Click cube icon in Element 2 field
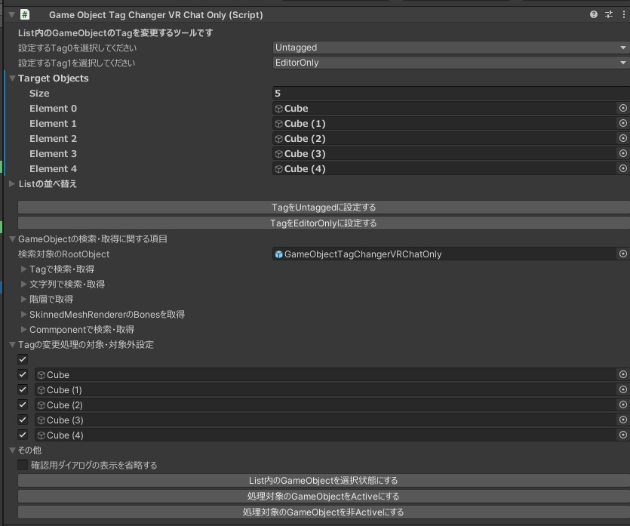 click(279, 139)
